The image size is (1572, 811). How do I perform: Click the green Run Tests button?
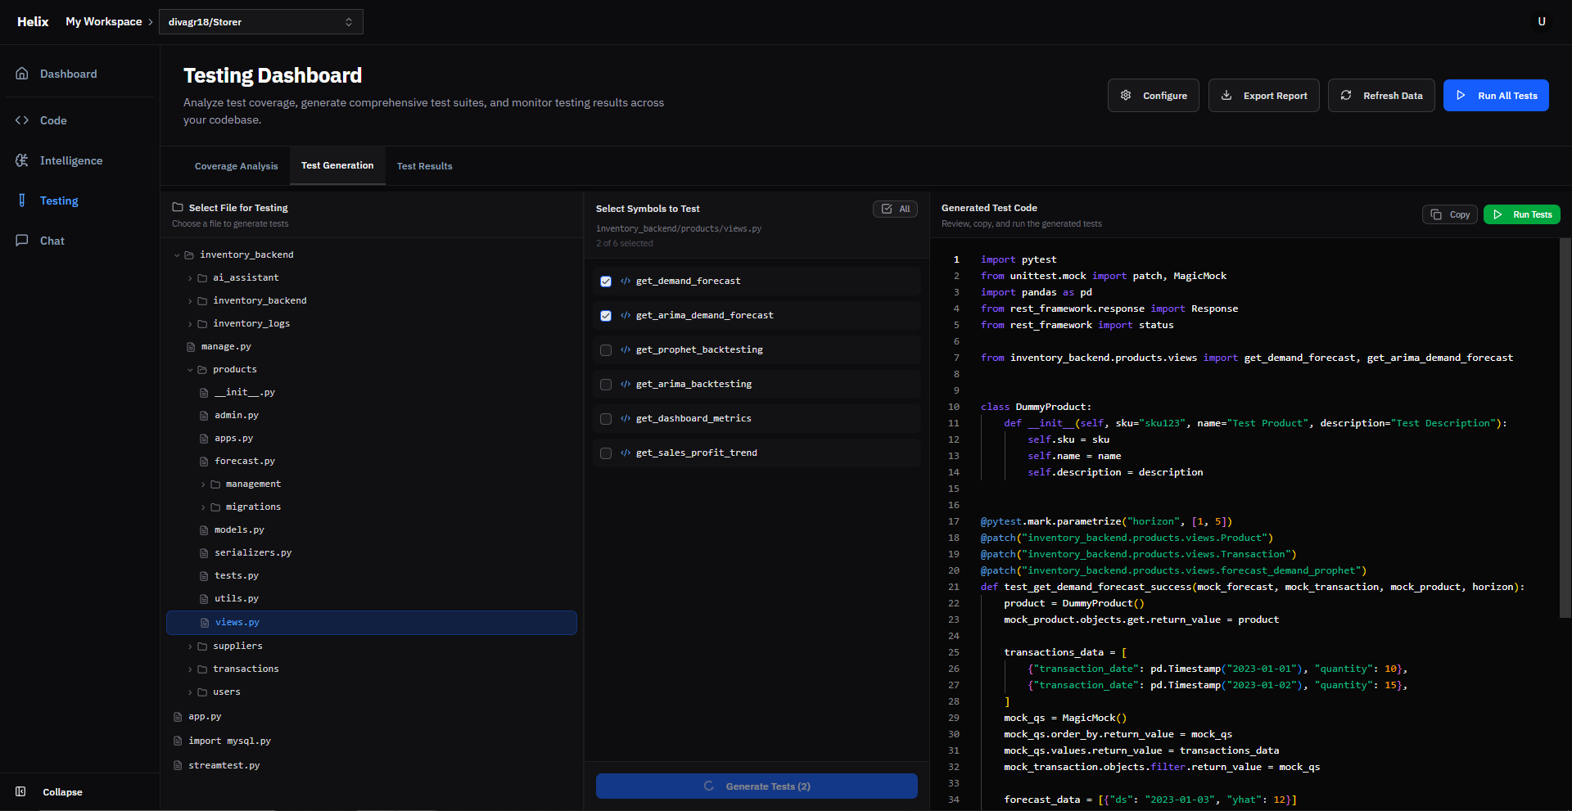click(1522, 214)
